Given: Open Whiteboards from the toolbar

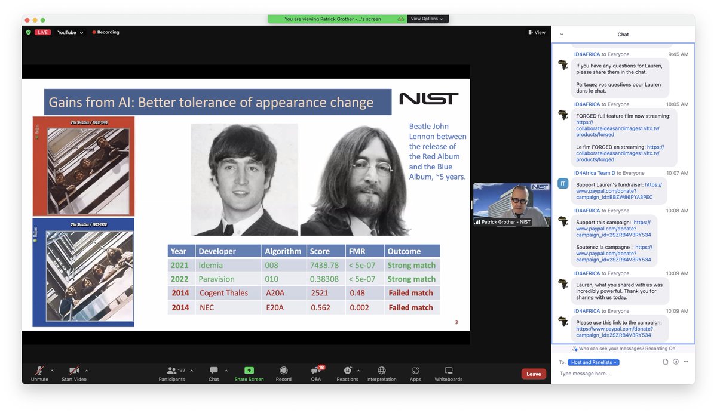Looking at the screenshot, I should [x=448, y=374].
